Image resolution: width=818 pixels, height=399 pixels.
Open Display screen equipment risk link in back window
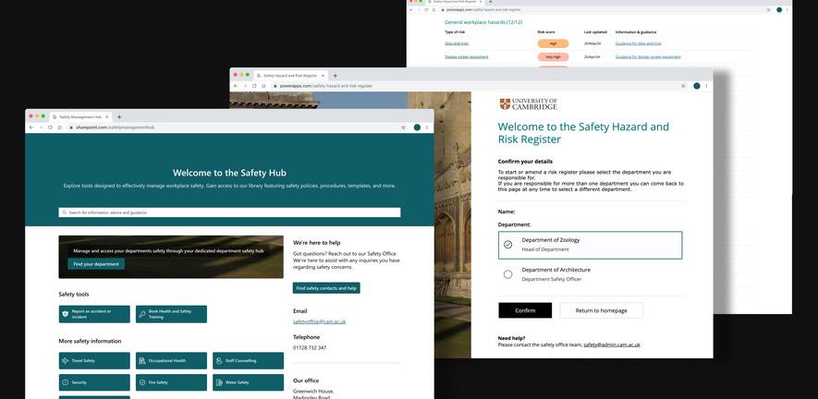click(467, 56)
